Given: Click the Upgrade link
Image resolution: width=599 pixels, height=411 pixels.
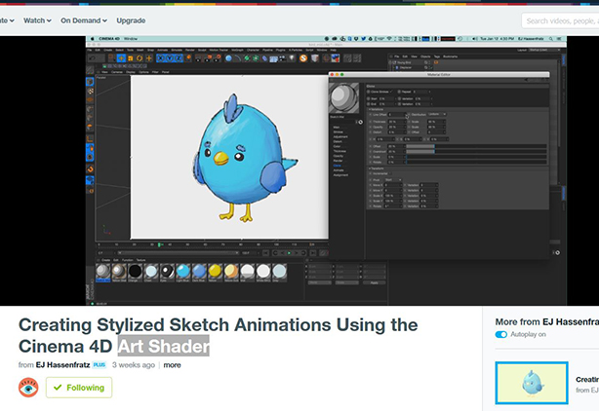Looking at the screenshot, I should [x=131, y=20].
